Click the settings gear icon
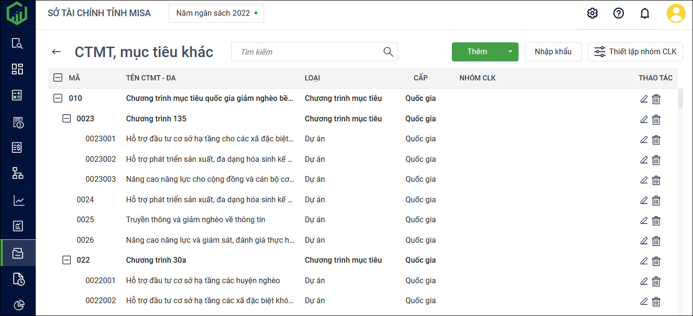The image size is (693, 316). (592, 13)
